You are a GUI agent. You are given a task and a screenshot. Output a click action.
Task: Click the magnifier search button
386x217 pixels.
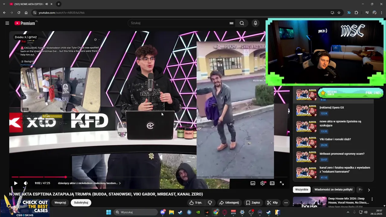click(242, 23)
